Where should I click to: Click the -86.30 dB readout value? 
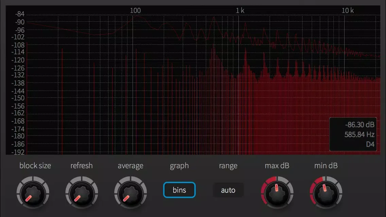point(359,125)
